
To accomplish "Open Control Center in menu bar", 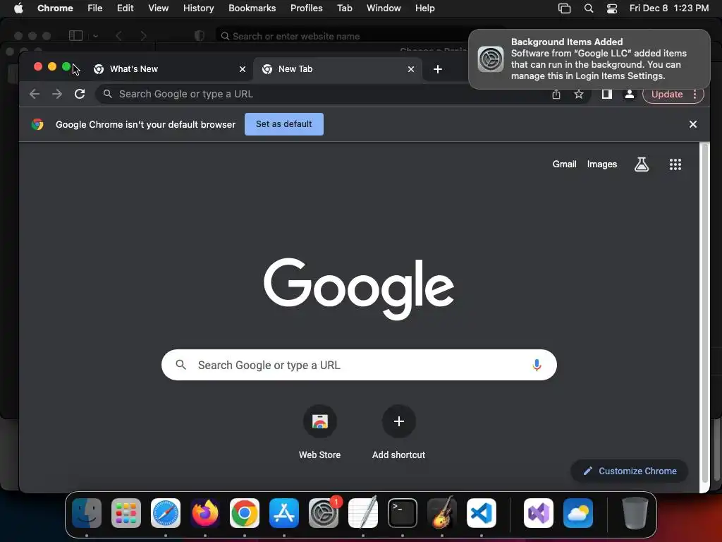I will (x=612, y=8).
